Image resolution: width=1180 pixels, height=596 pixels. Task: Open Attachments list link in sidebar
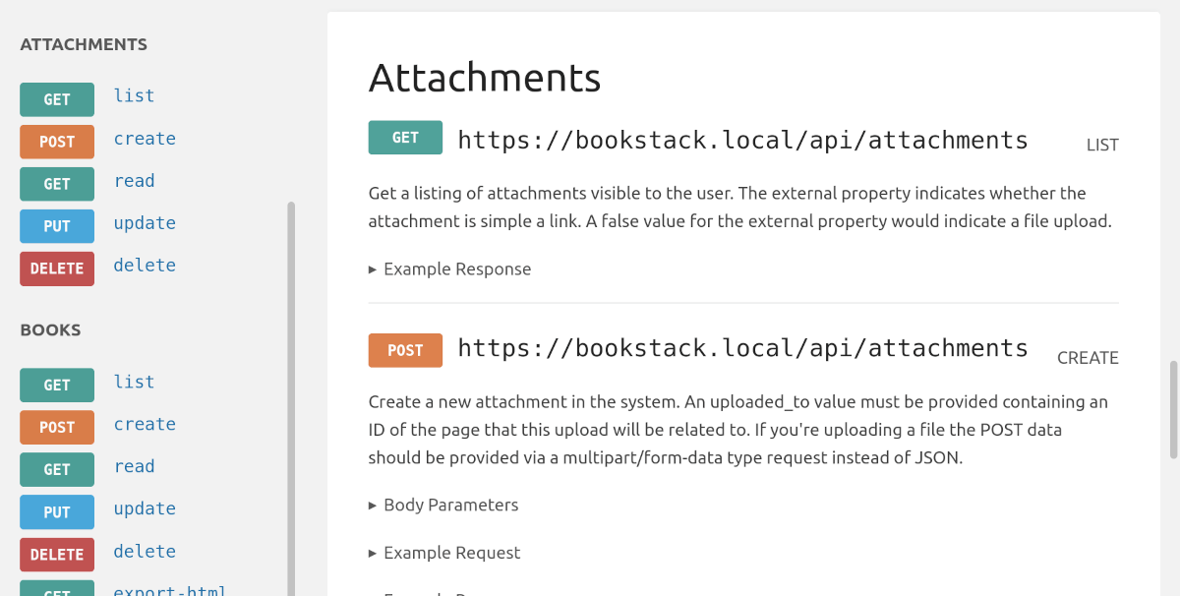click(134, 96)
